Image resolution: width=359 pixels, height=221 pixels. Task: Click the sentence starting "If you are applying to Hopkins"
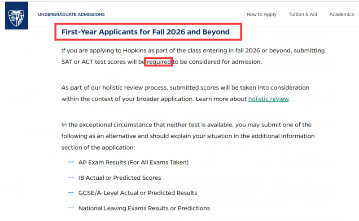coord(193,56)
